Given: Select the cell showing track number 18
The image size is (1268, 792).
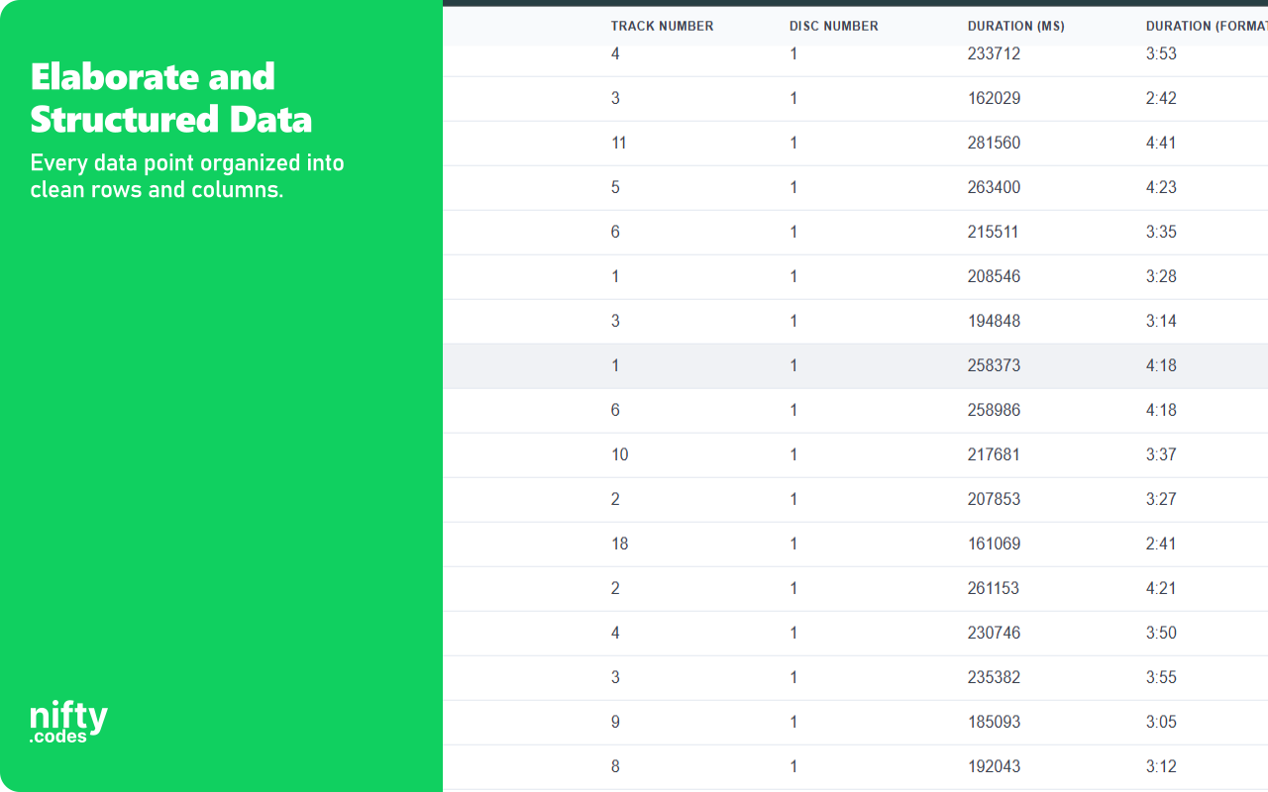Looking at the screenshot, I should 619,544.
